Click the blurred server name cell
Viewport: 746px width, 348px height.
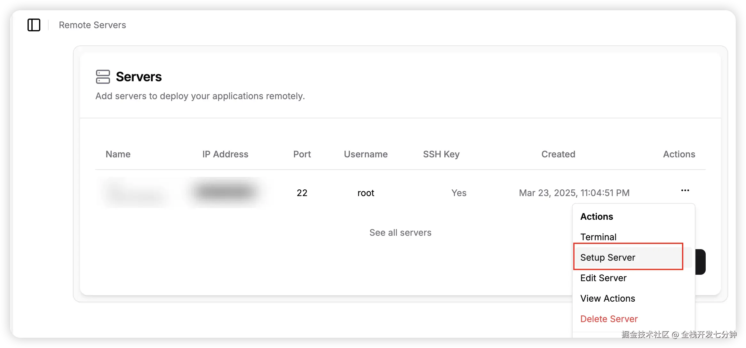coord(136,193)
